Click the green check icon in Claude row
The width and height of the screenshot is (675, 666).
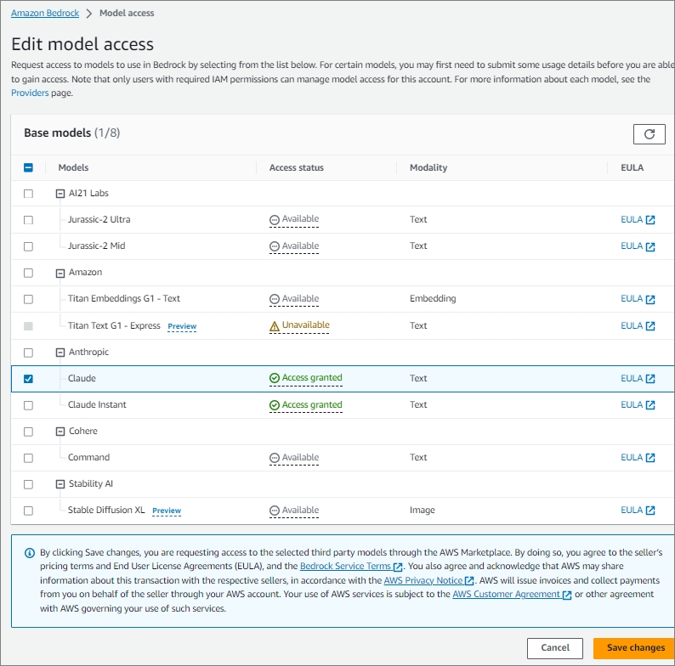[275, 378]
